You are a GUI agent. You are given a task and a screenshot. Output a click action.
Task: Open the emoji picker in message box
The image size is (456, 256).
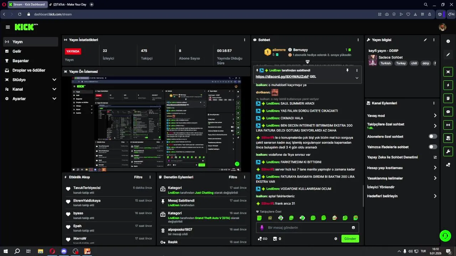353,228
